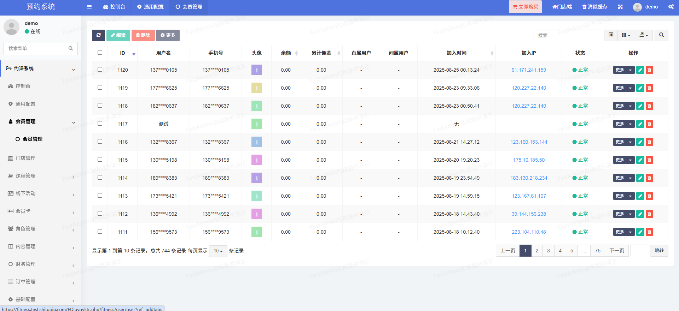Check the select-all checkbox in table header
The image size is (679, 311).
100,53
